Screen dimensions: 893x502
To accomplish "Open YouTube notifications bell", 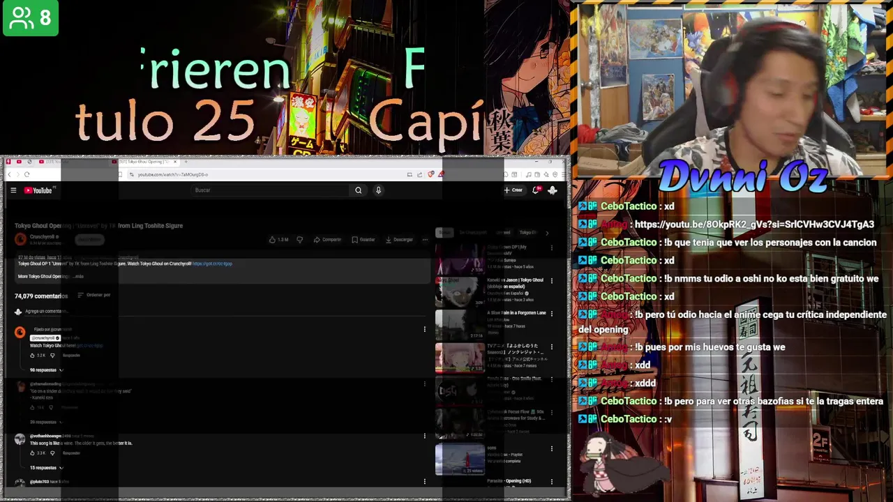I will point(536,190).
